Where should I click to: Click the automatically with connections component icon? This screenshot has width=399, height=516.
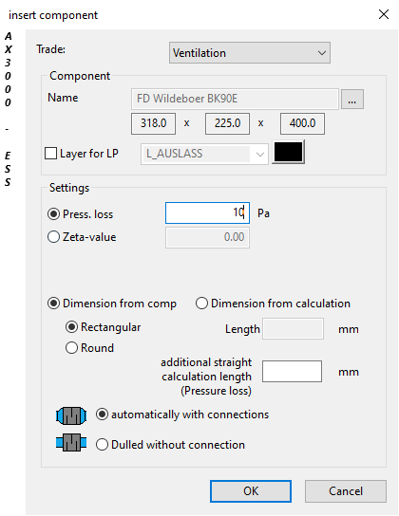(x=71, y=415)
